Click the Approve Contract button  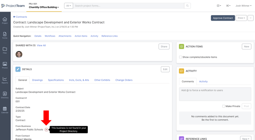tap(223, 18)
